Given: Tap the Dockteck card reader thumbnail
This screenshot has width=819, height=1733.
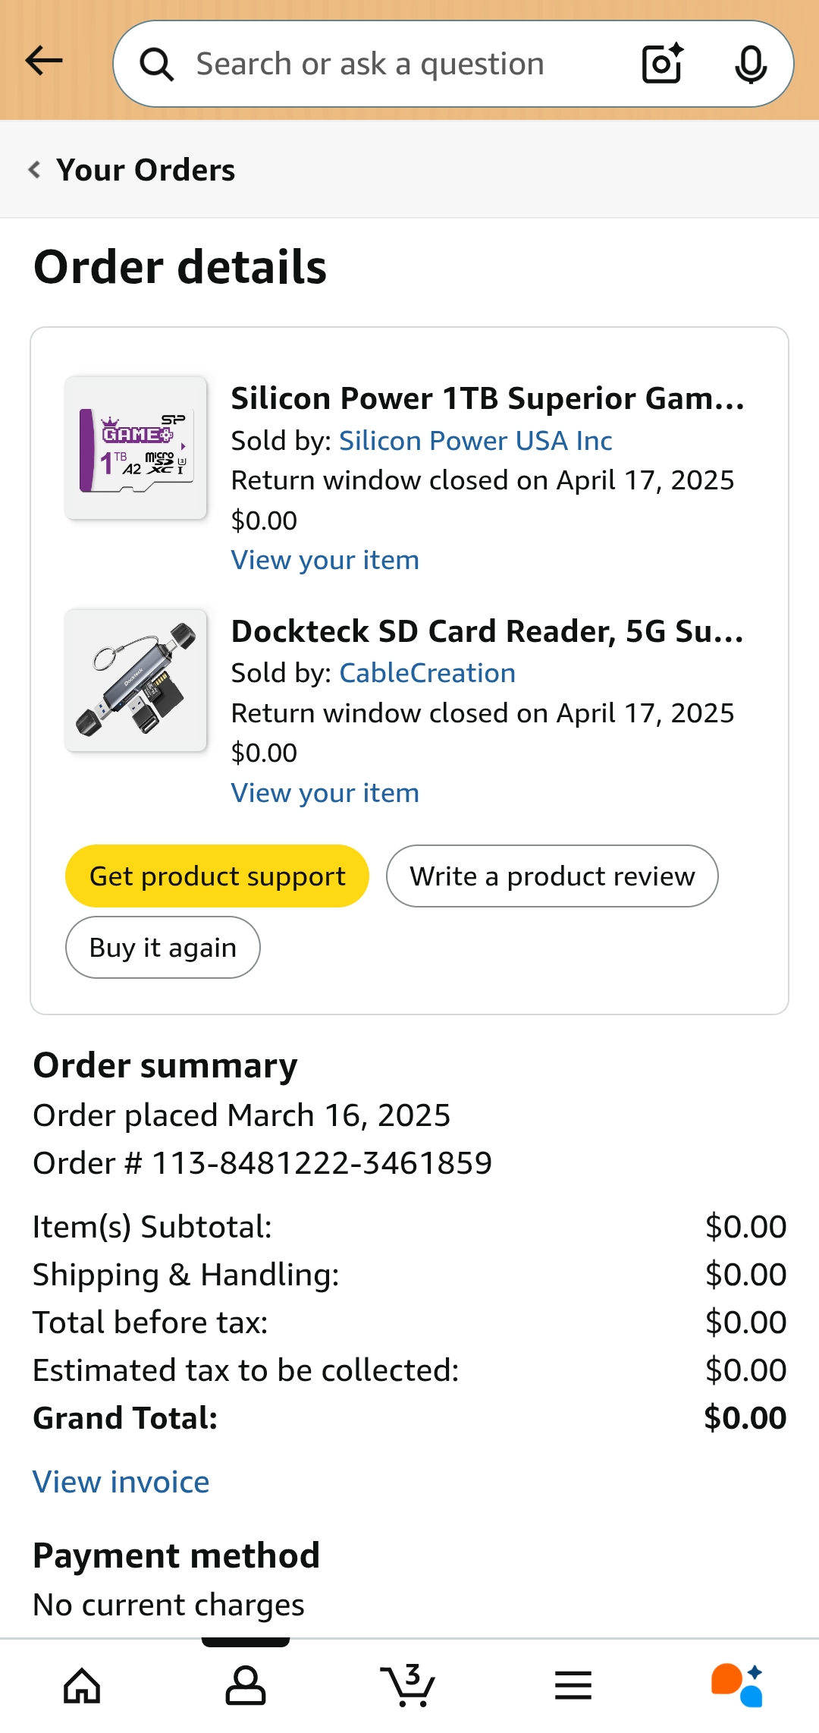Looking at the screenshot, I should click(136, 681).
